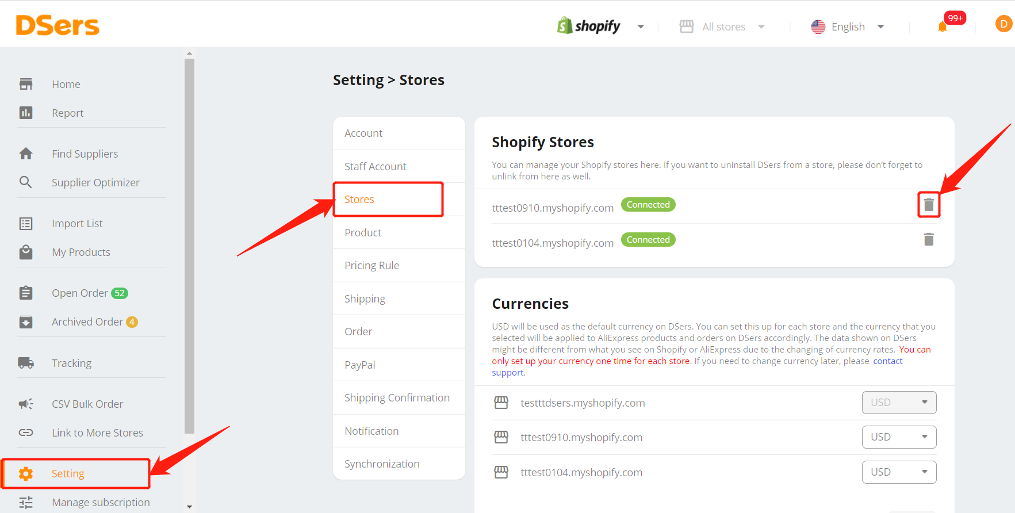Select the Product settings tab
This screenshot has width=1015, height=513.
click(399, 232)
